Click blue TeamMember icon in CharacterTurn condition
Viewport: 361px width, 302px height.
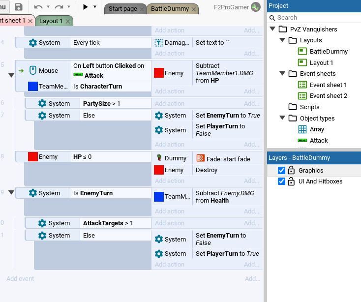pos(33,86)
